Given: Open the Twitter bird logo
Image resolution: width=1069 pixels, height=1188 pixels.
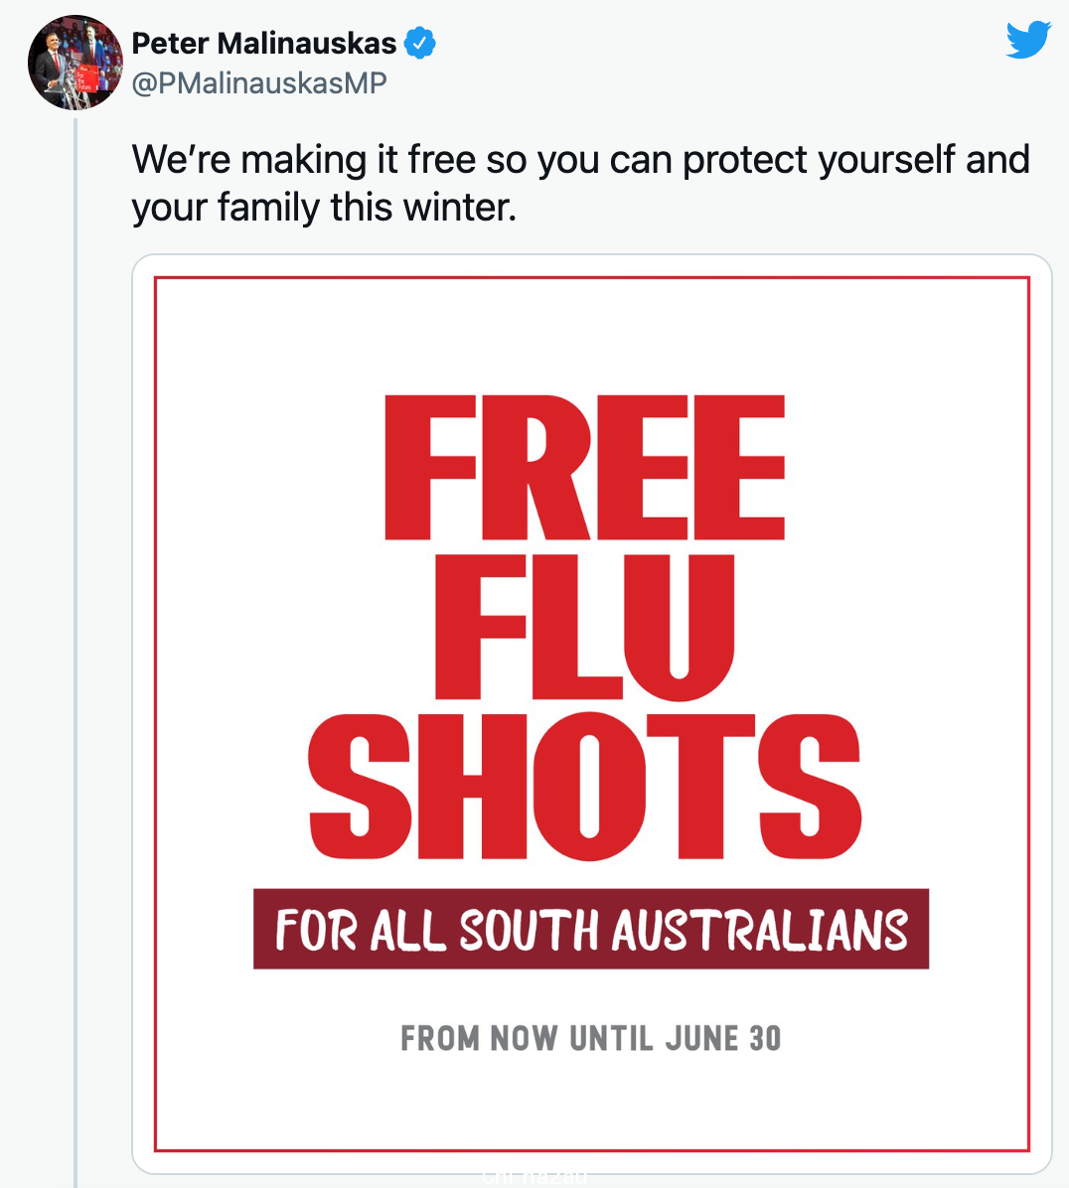Looking at the screenshot, I should pos(1028,40).
